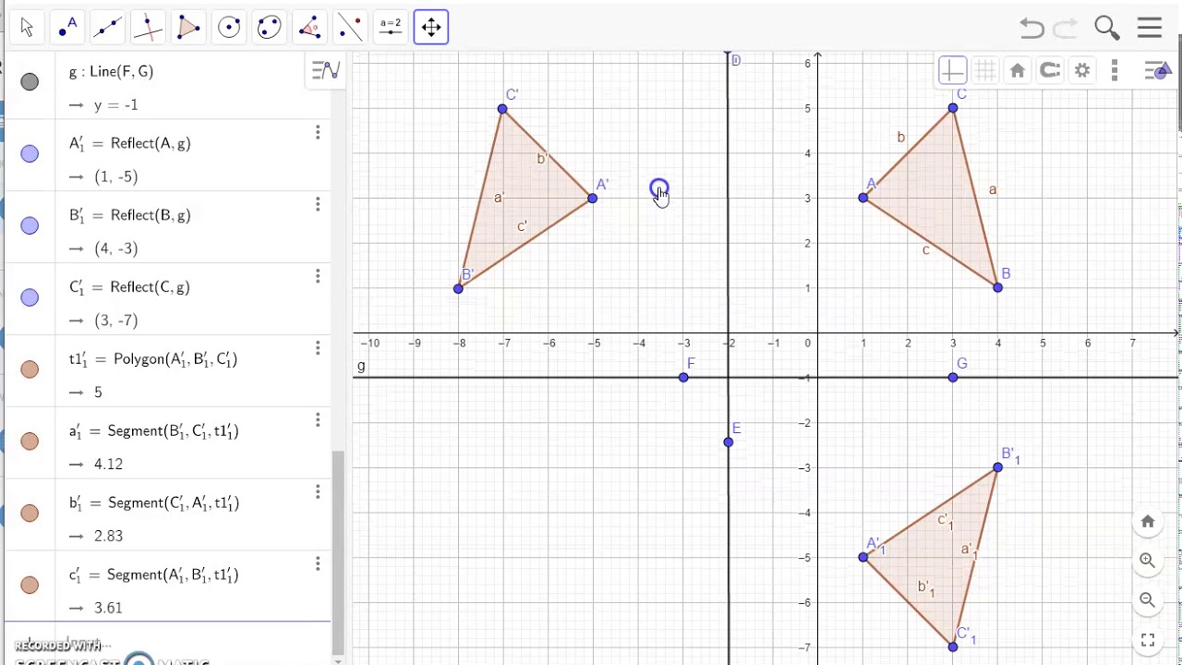Open more options for B'1 row
This screenshot has width=1182, height=665.
click(318, 204)
